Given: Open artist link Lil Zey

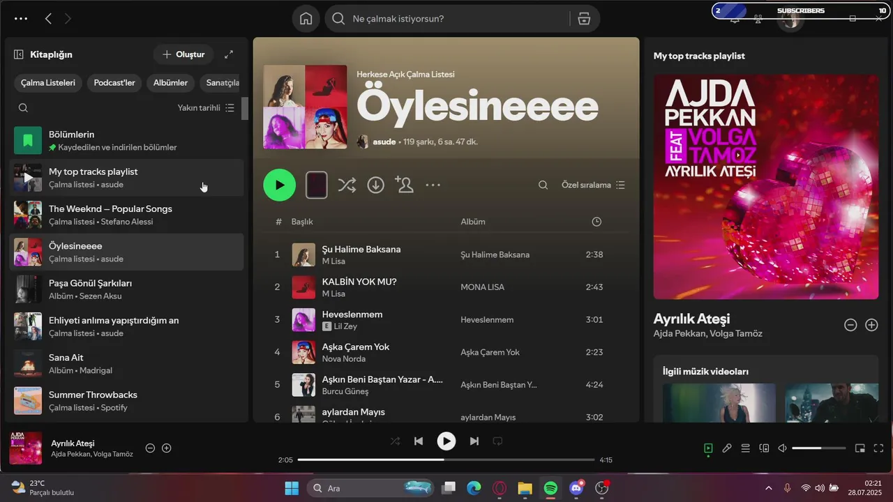Looking at the screenshot, I should [x=345, y=326].
